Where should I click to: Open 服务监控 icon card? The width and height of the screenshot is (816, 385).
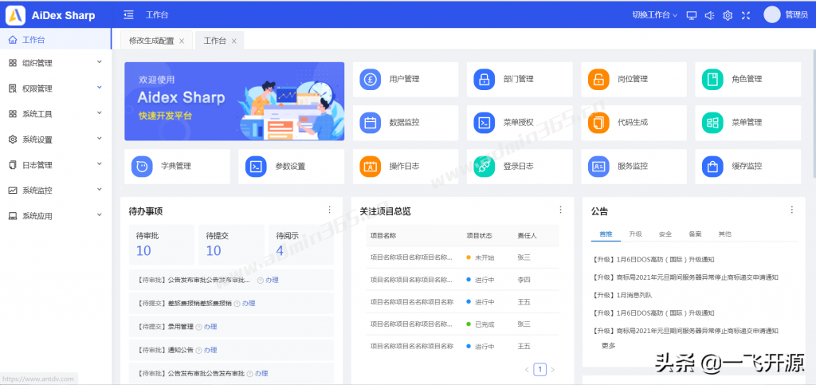pyautogui.click(x=634, y=167)
